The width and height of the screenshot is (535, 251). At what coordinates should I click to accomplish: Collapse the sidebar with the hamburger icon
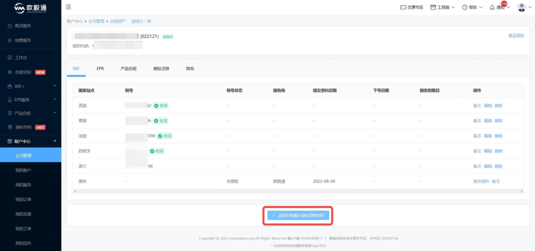[68, 7]
